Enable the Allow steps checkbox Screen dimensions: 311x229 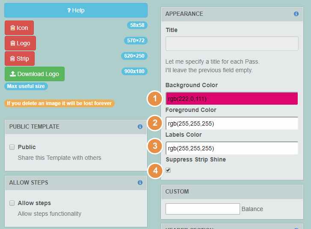[12, 203]
